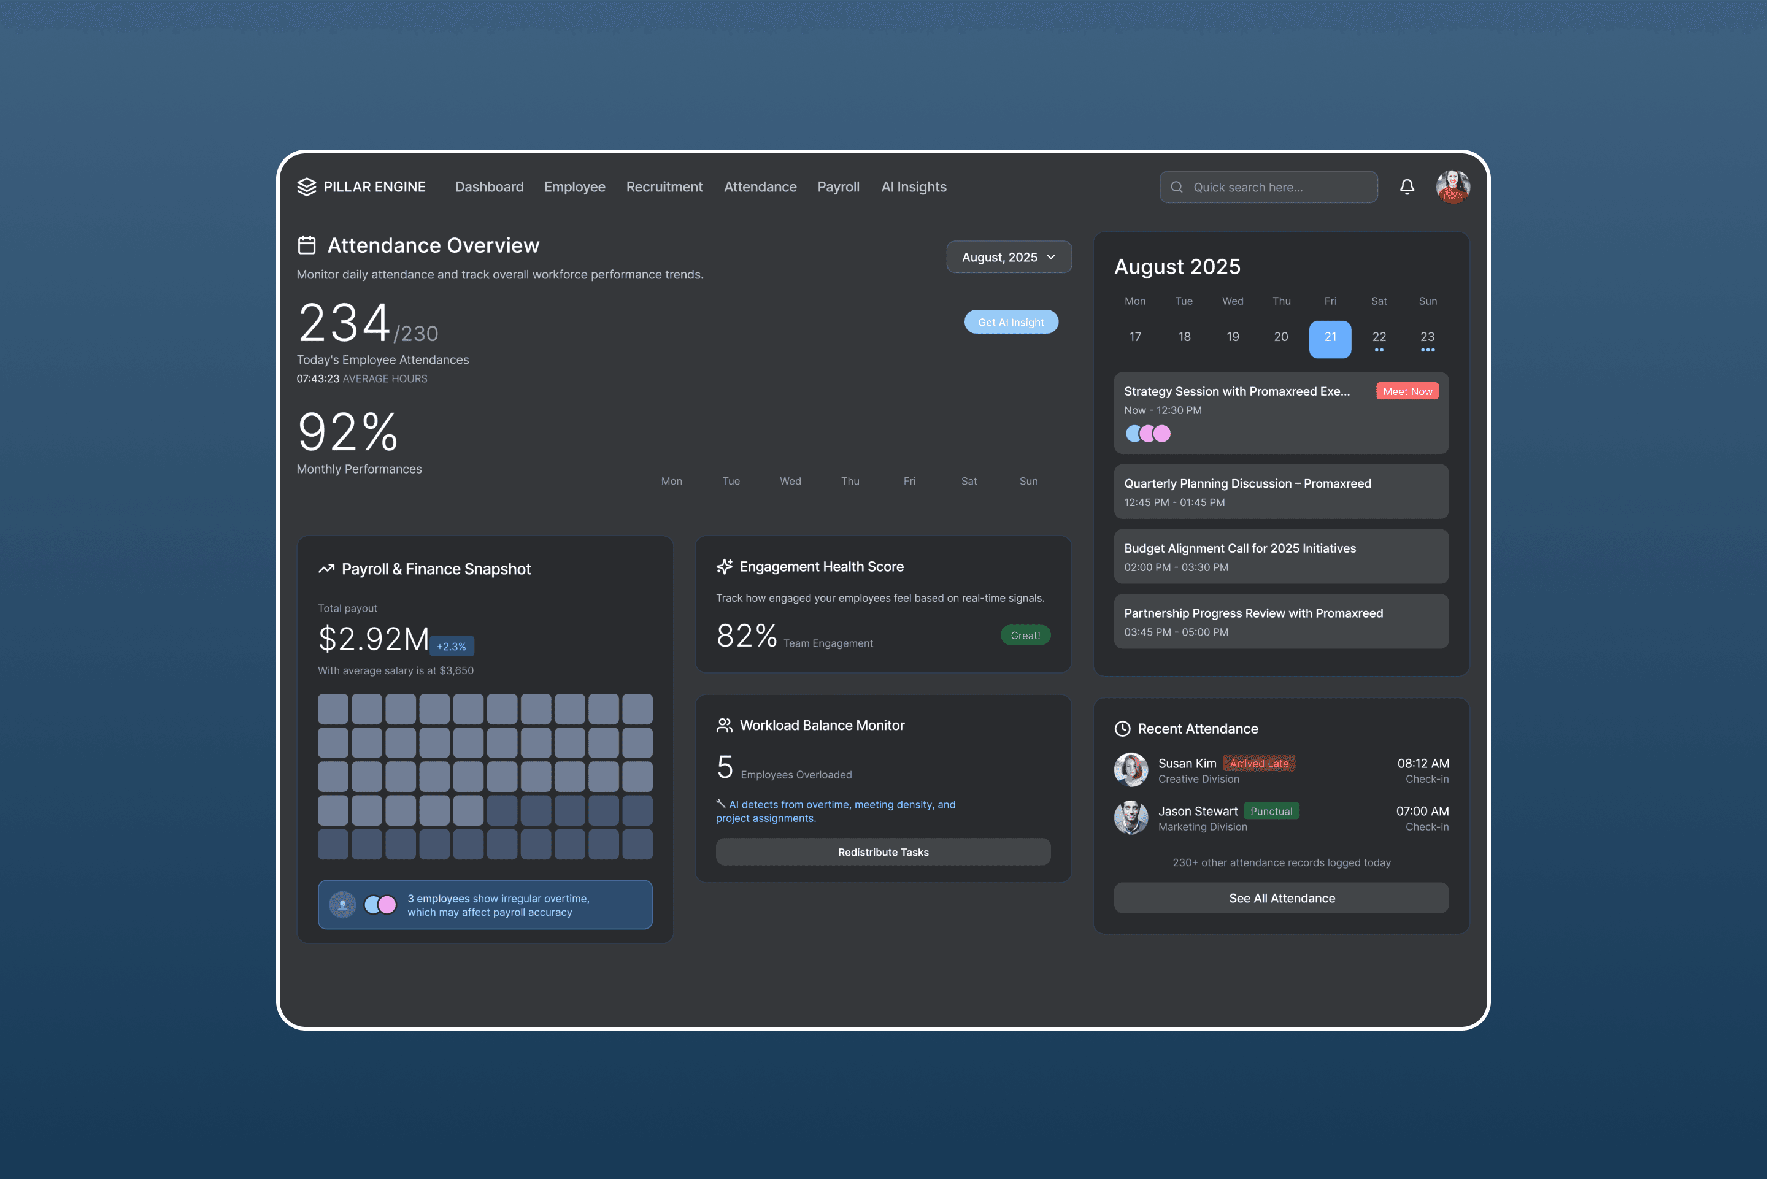Click the Pillar Engine logo icon
The height and width of the screenshot is (1179, 1767).
(307, 187)
